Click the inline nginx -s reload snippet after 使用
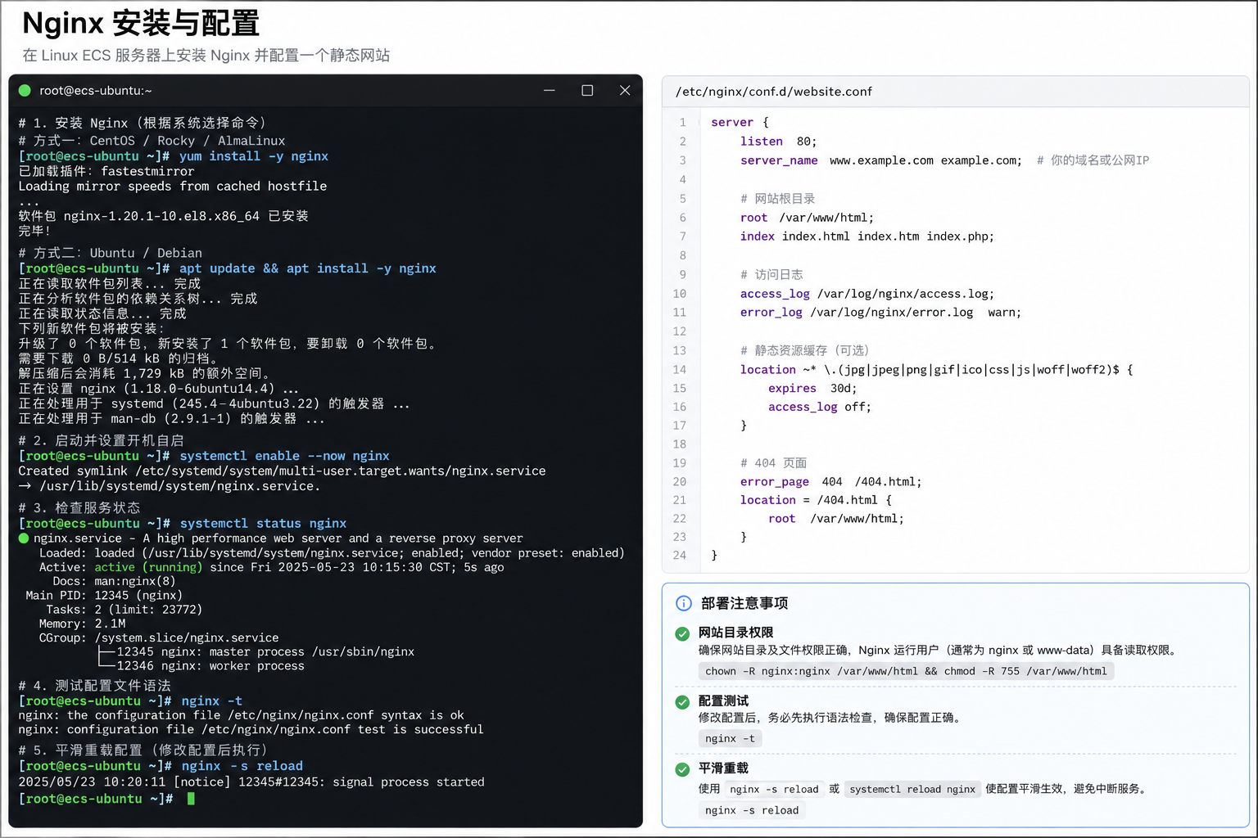 [774, 789]
